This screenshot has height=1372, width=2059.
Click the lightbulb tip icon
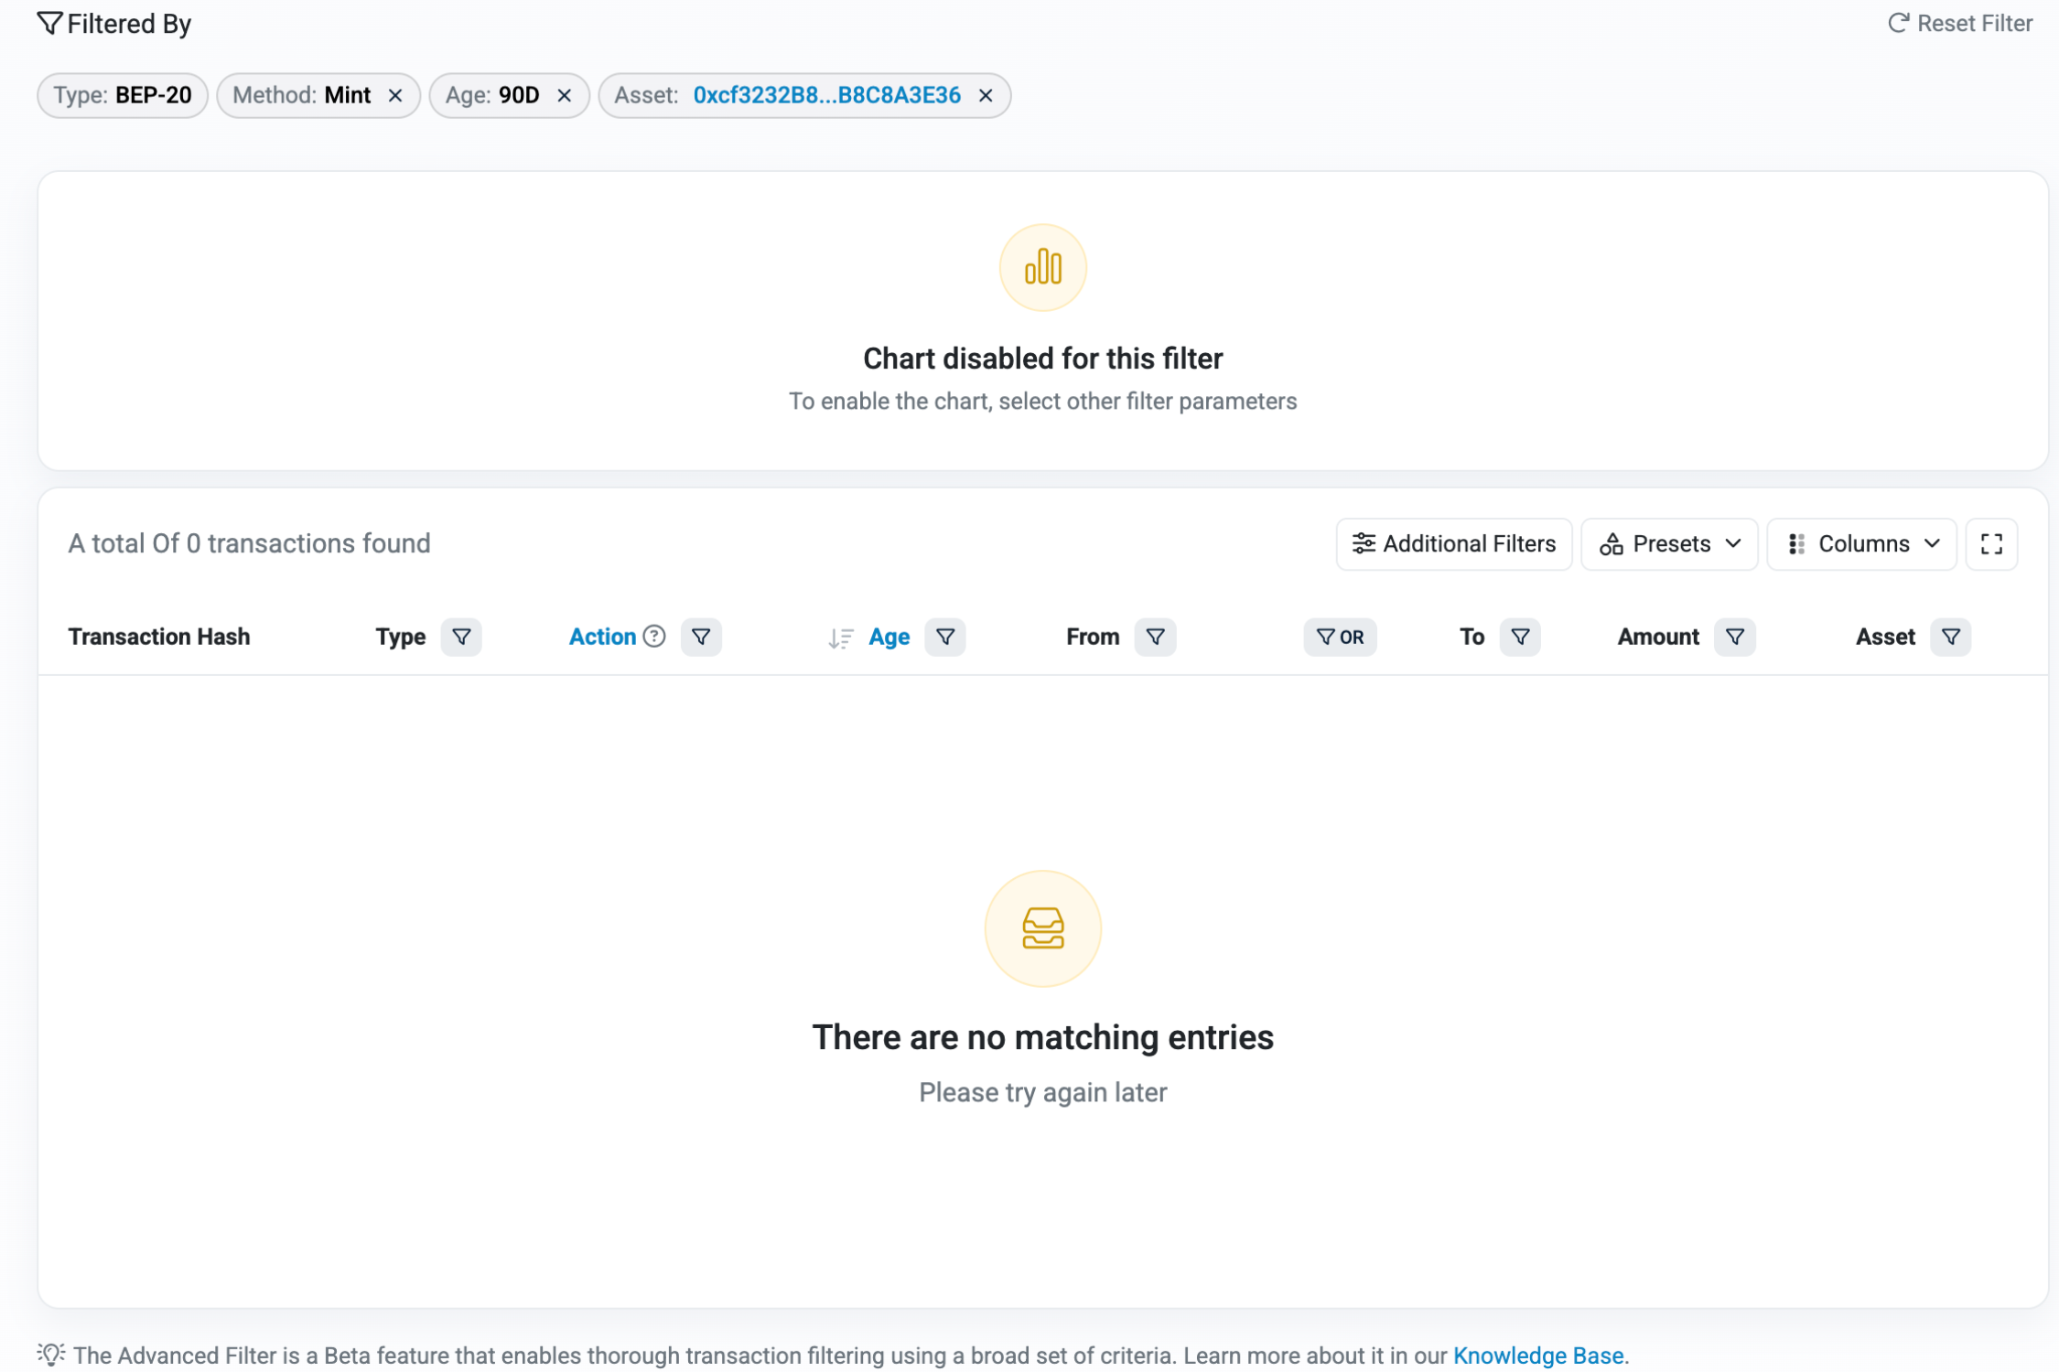[x=51, y=1354]
